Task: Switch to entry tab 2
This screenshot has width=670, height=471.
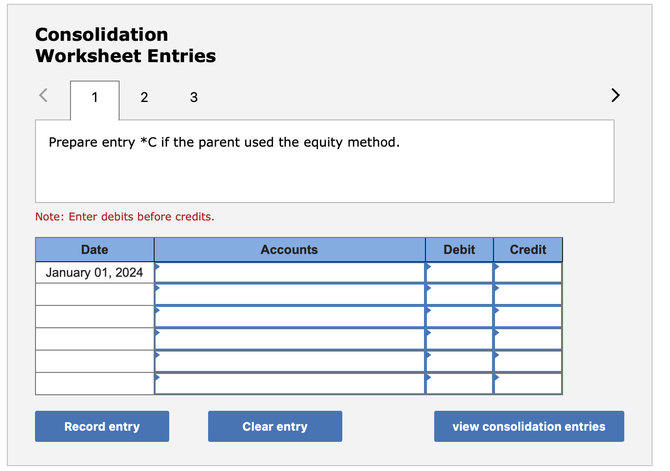Action: (x=144, y=97)
